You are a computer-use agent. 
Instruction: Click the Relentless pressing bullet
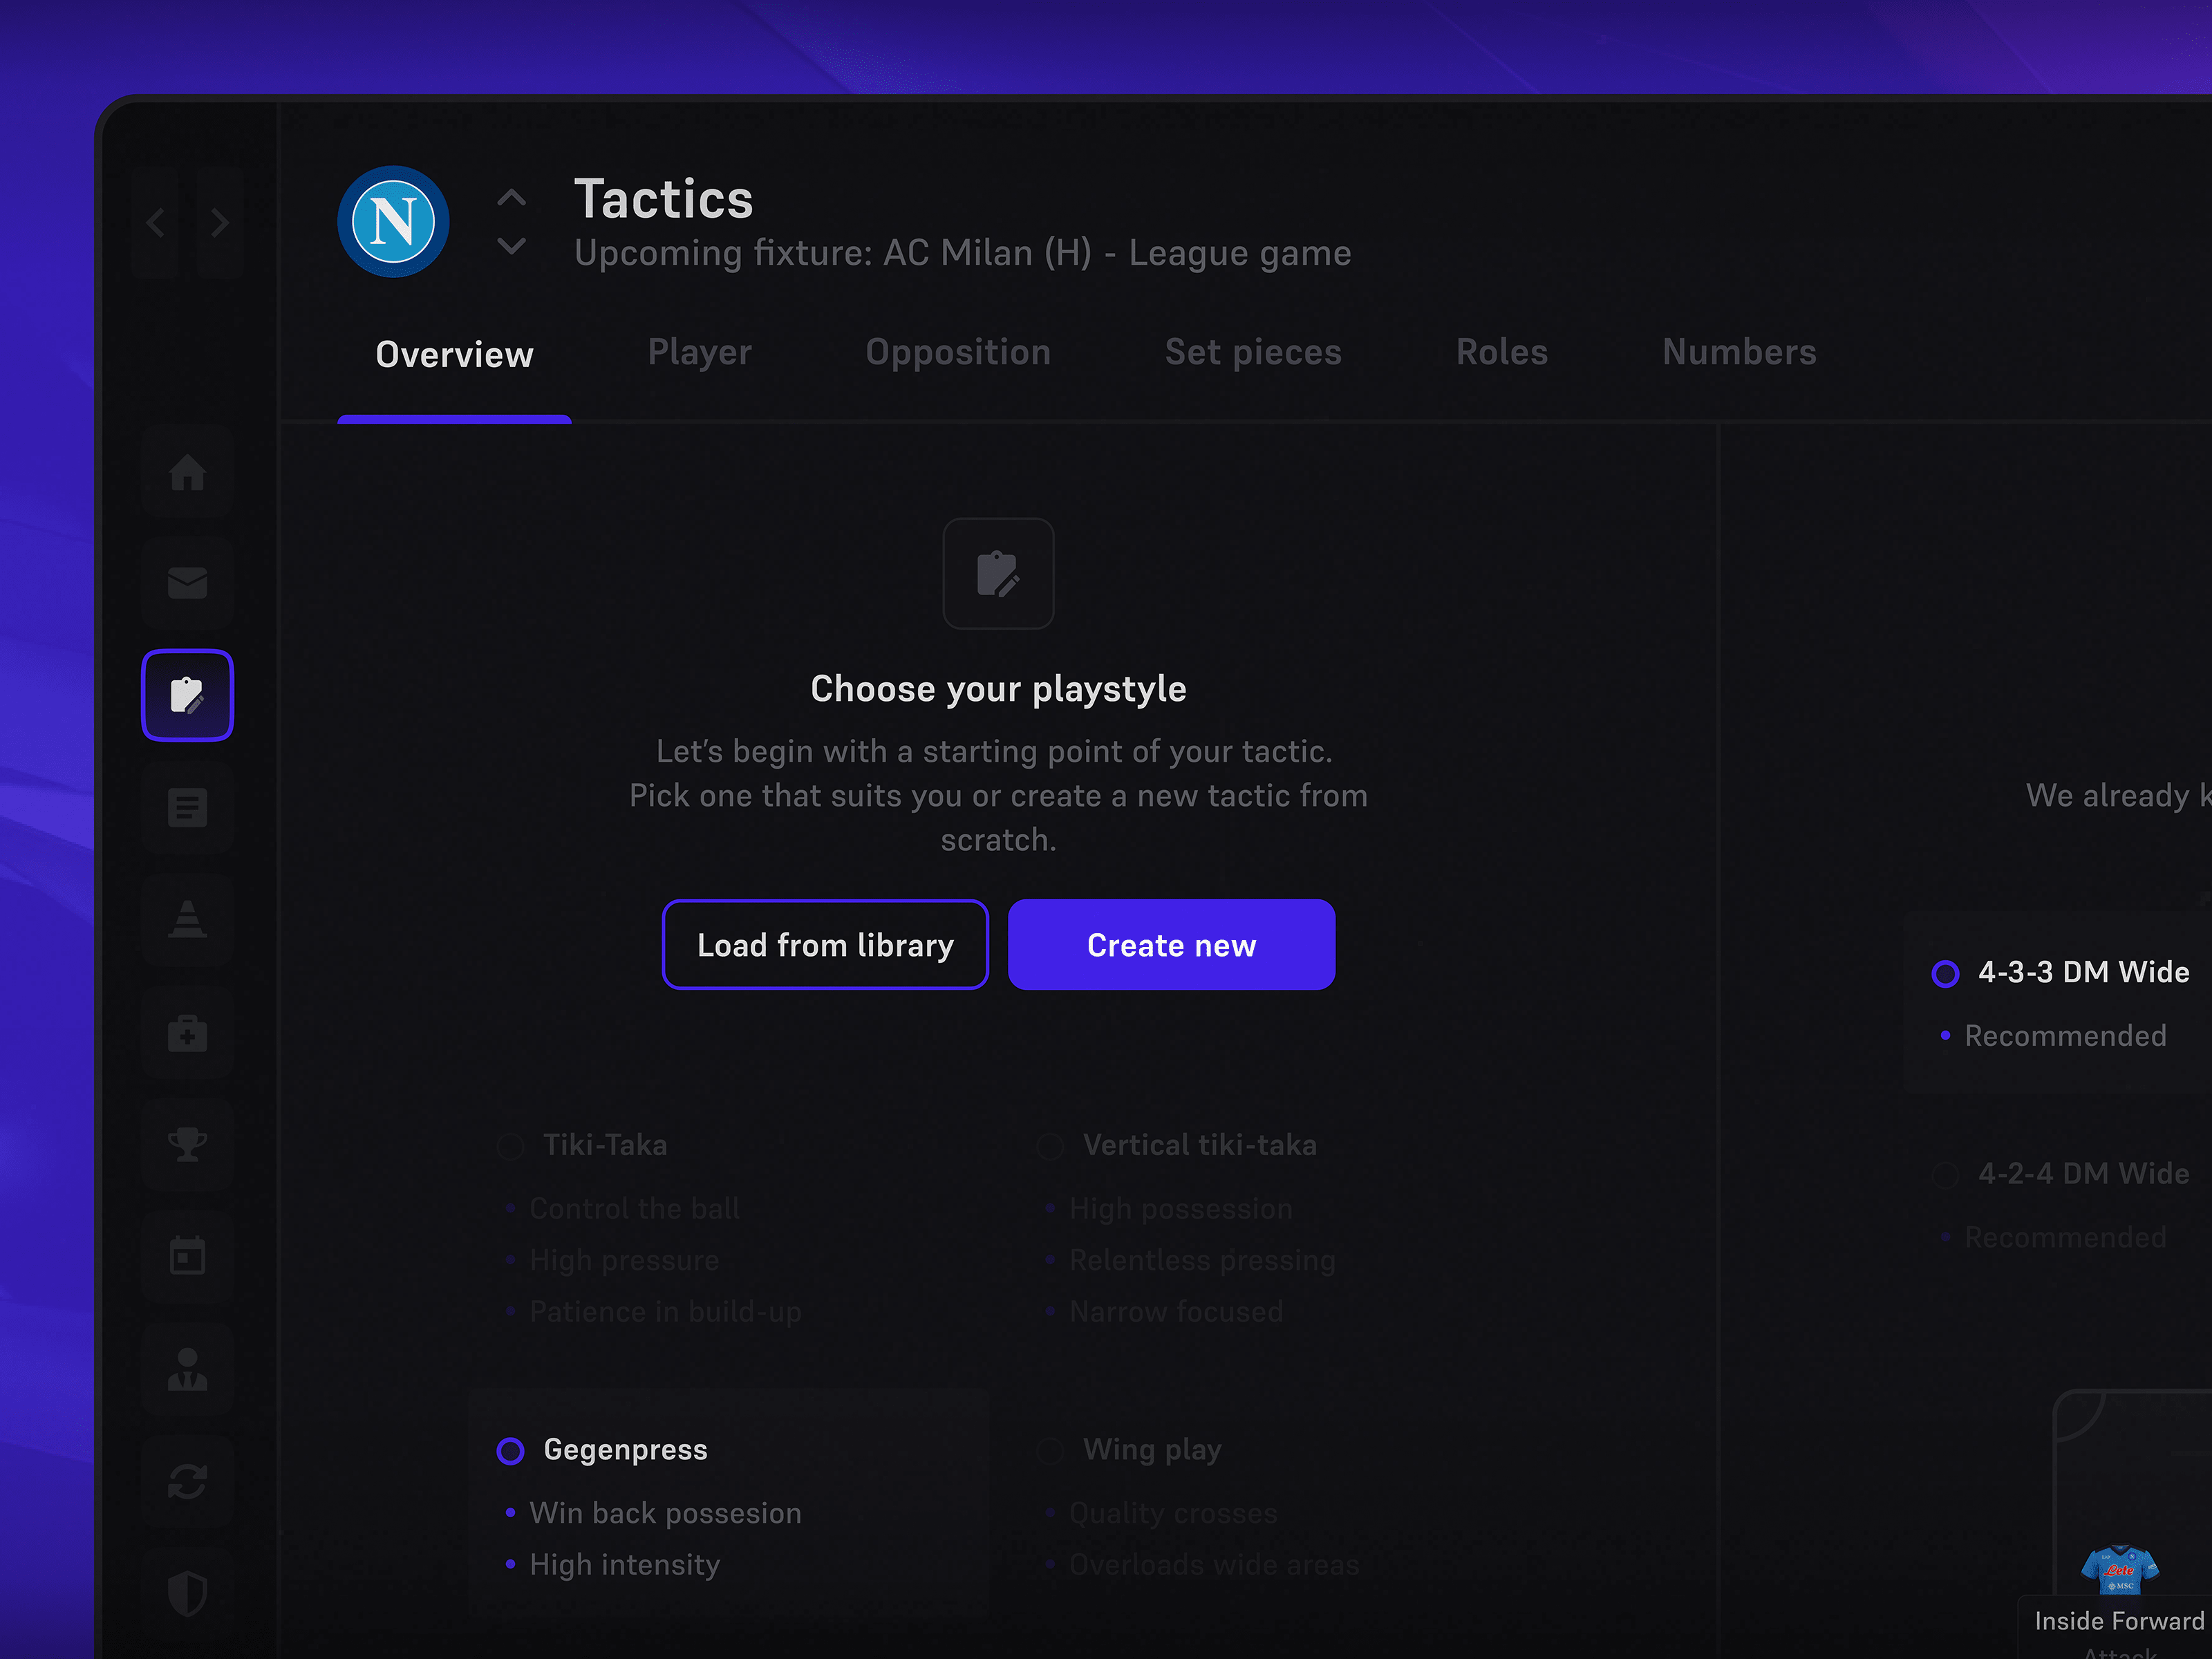tap(1202, 1260)
